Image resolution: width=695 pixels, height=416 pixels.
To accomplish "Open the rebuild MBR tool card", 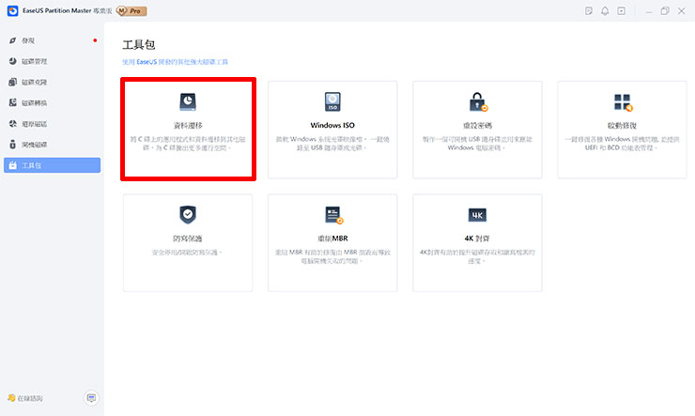I will tap(332, 243).
